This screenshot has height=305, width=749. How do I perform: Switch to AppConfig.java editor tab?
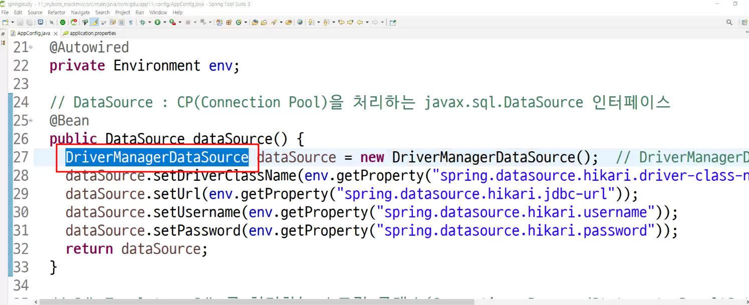[34, 33]
